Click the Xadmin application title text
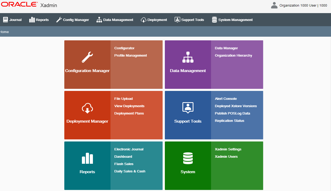This screenshot has width=331, height=191. pos(49,5)
